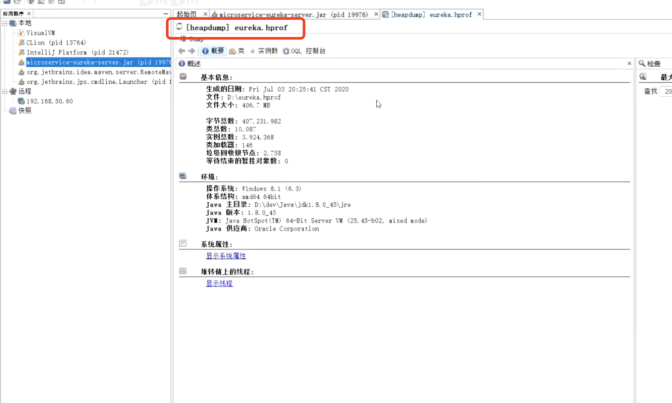
Task: Open the 实例数 (Instances) view
Action: coord(264,51)
